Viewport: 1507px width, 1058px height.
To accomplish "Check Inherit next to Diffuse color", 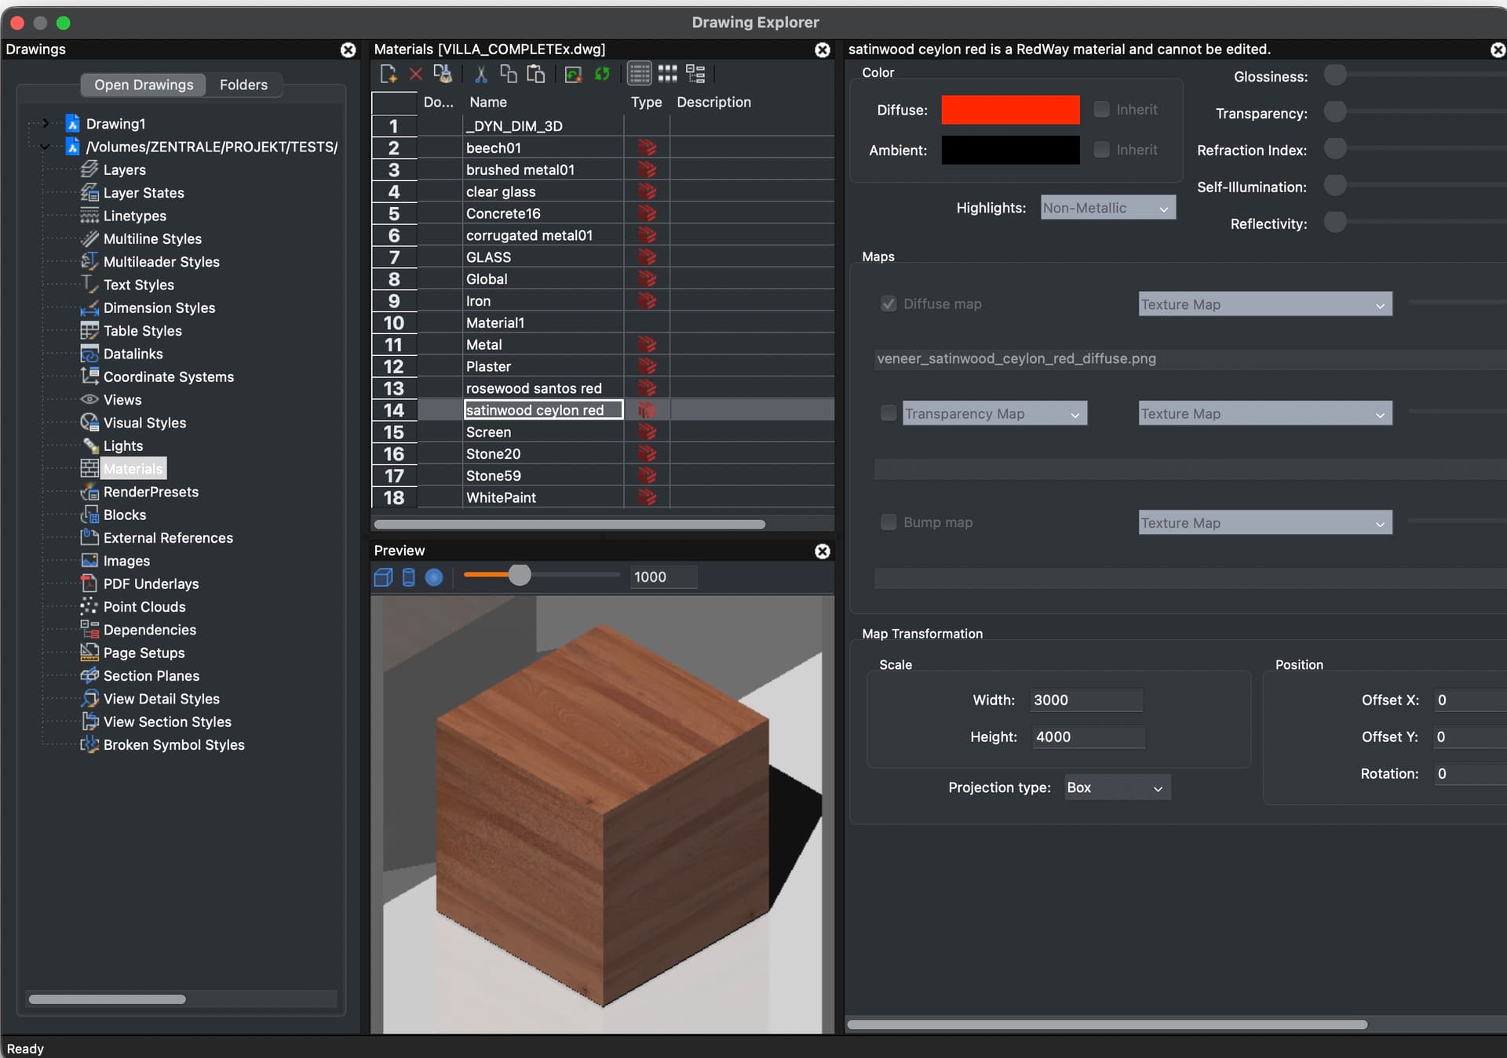I will [1102, 110].
